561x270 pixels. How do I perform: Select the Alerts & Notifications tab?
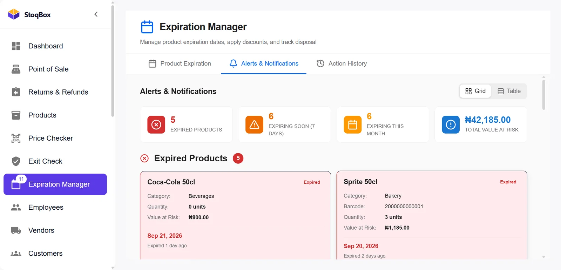click(x=264, y=63)
